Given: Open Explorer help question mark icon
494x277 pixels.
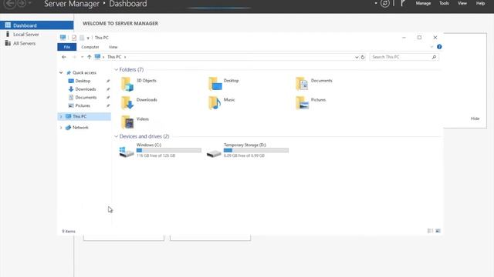Looking at the screenshot, I should 439,47.
